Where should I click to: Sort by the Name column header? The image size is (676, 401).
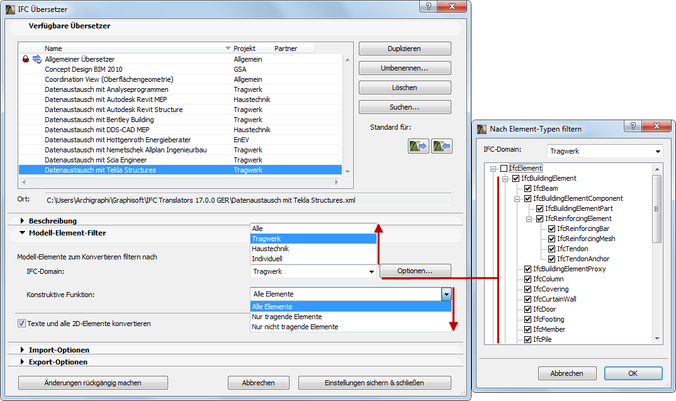[x=137, y=48]
